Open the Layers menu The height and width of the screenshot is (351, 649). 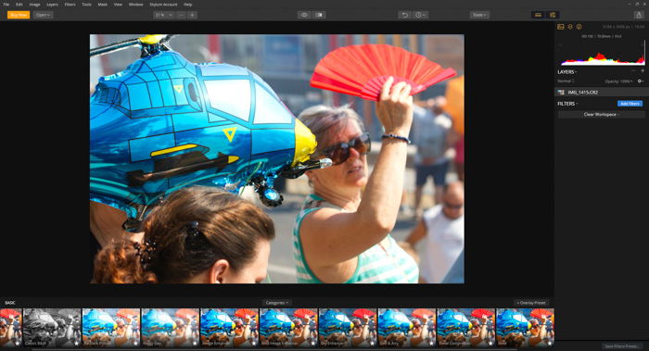(52, 5)
